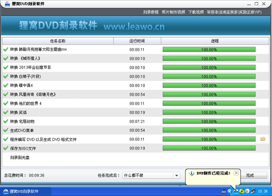Click the grey round tray icon

pos(248,191)
